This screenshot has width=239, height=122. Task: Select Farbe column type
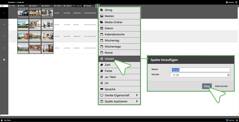119,71
